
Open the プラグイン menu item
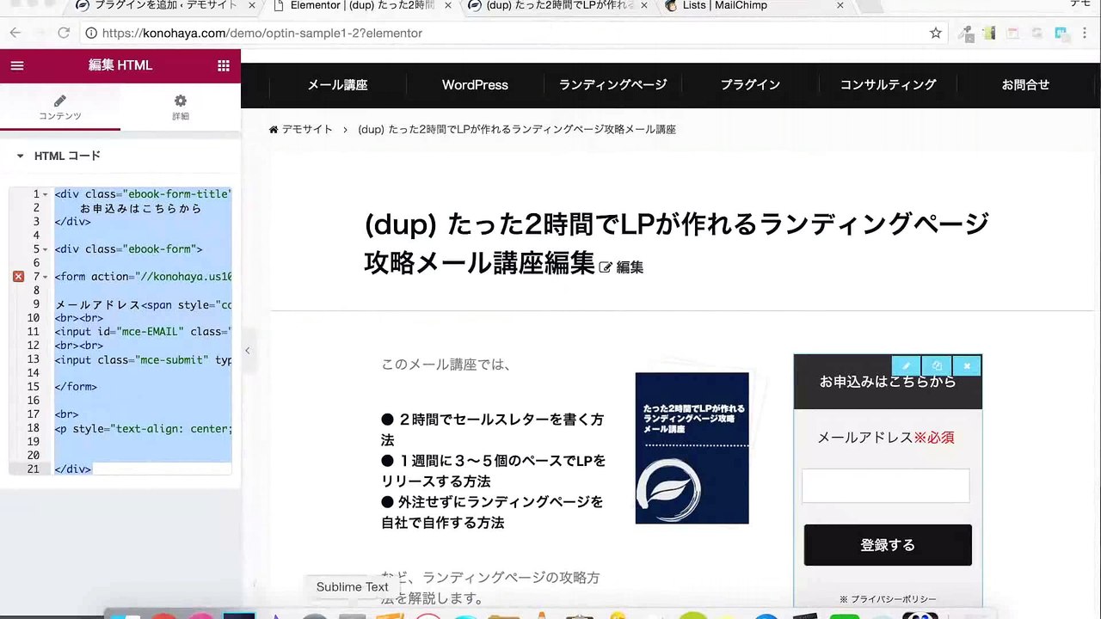click(x=750, y=85)
